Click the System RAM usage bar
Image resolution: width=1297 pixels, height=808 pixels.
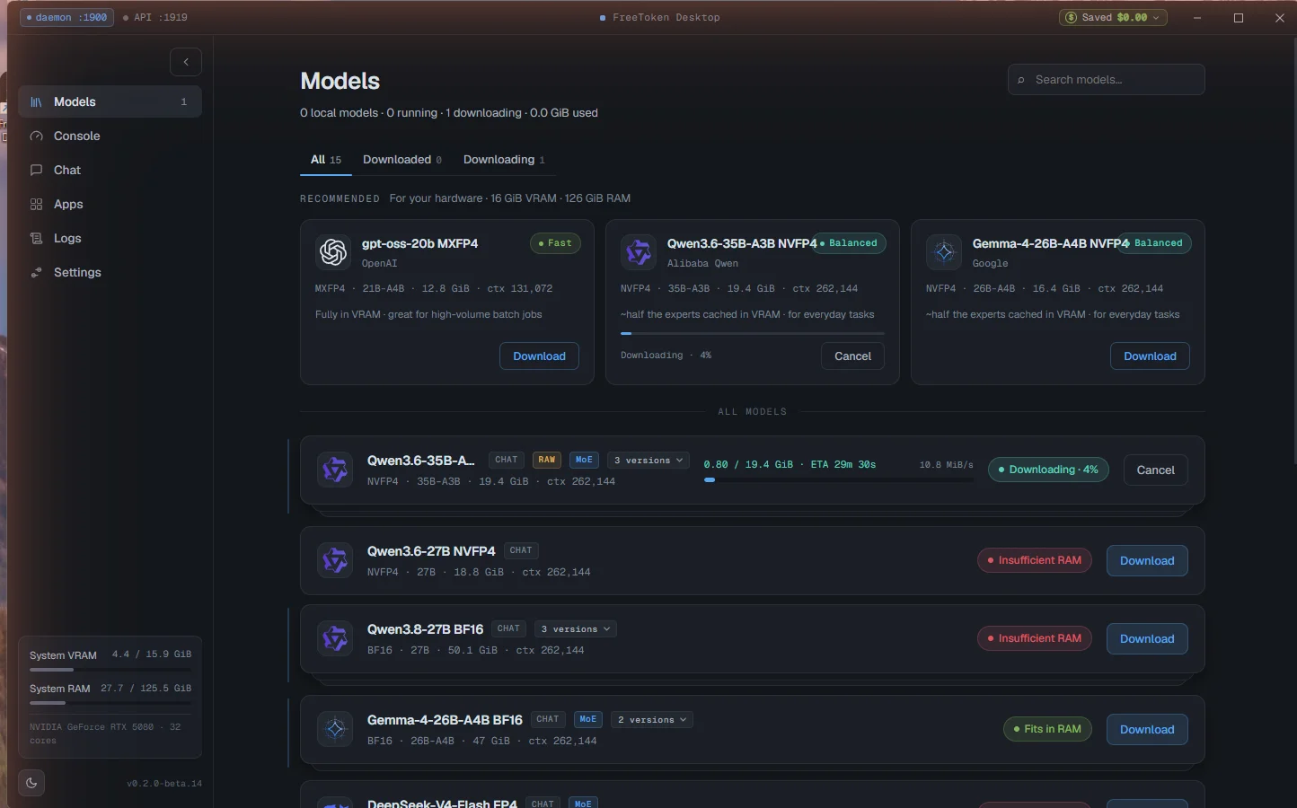(x=110, y=703)
